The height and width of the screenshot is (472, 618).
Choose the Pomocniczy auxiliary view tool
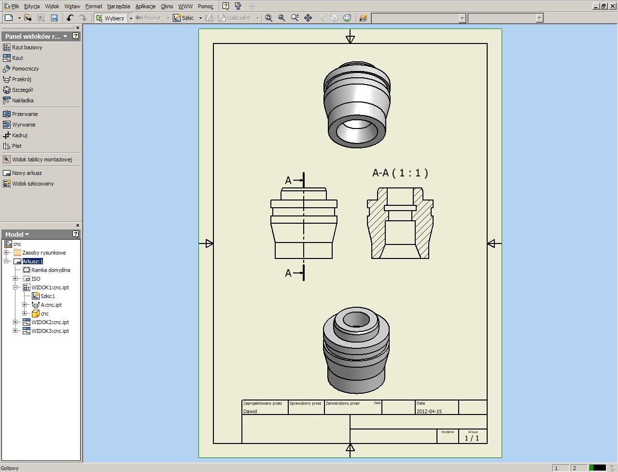(21, 69)
